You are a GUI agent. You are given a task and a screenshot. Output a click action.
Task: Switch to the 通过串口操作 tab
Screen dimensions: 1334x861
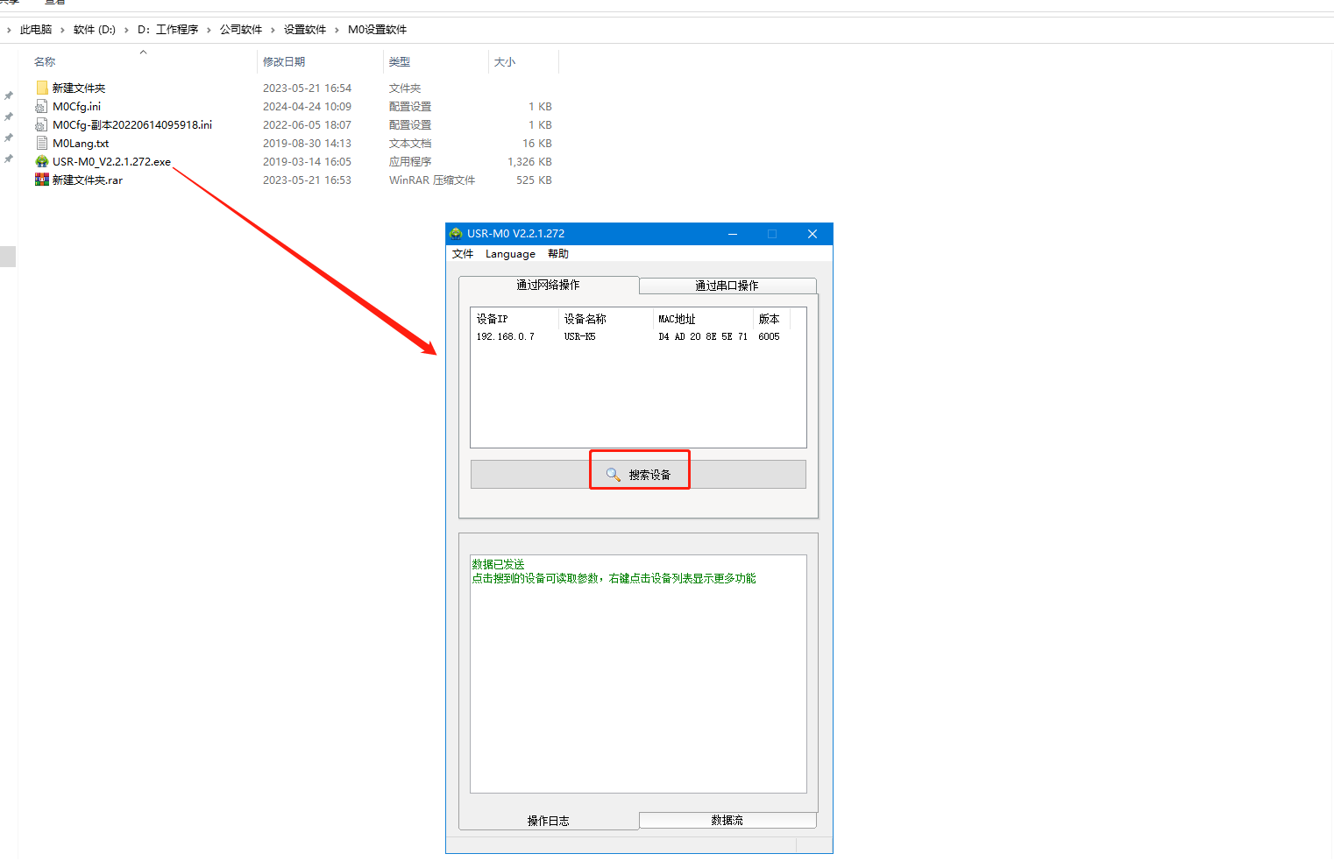click(x=727, y=286)
